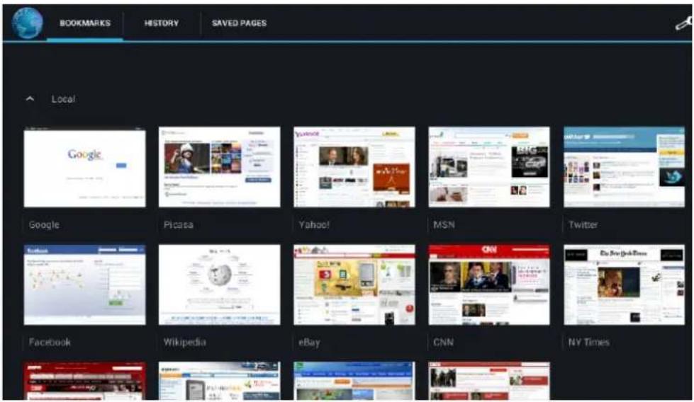Screen dimensions: 694x402
Task: Open the partial thumbnail below eBay
Action: pyautogui.click(x=354, y=381)
